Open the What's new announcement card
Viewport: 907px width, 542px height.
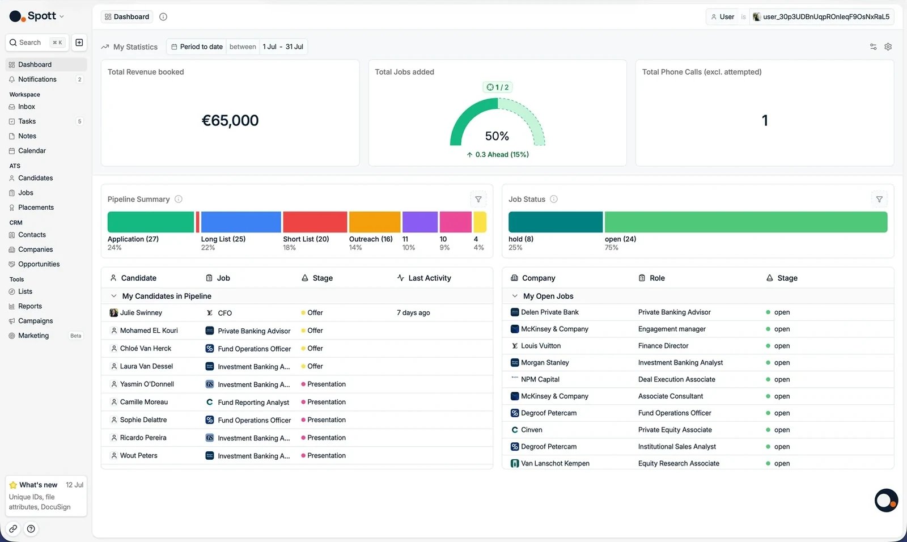point(46,496)
